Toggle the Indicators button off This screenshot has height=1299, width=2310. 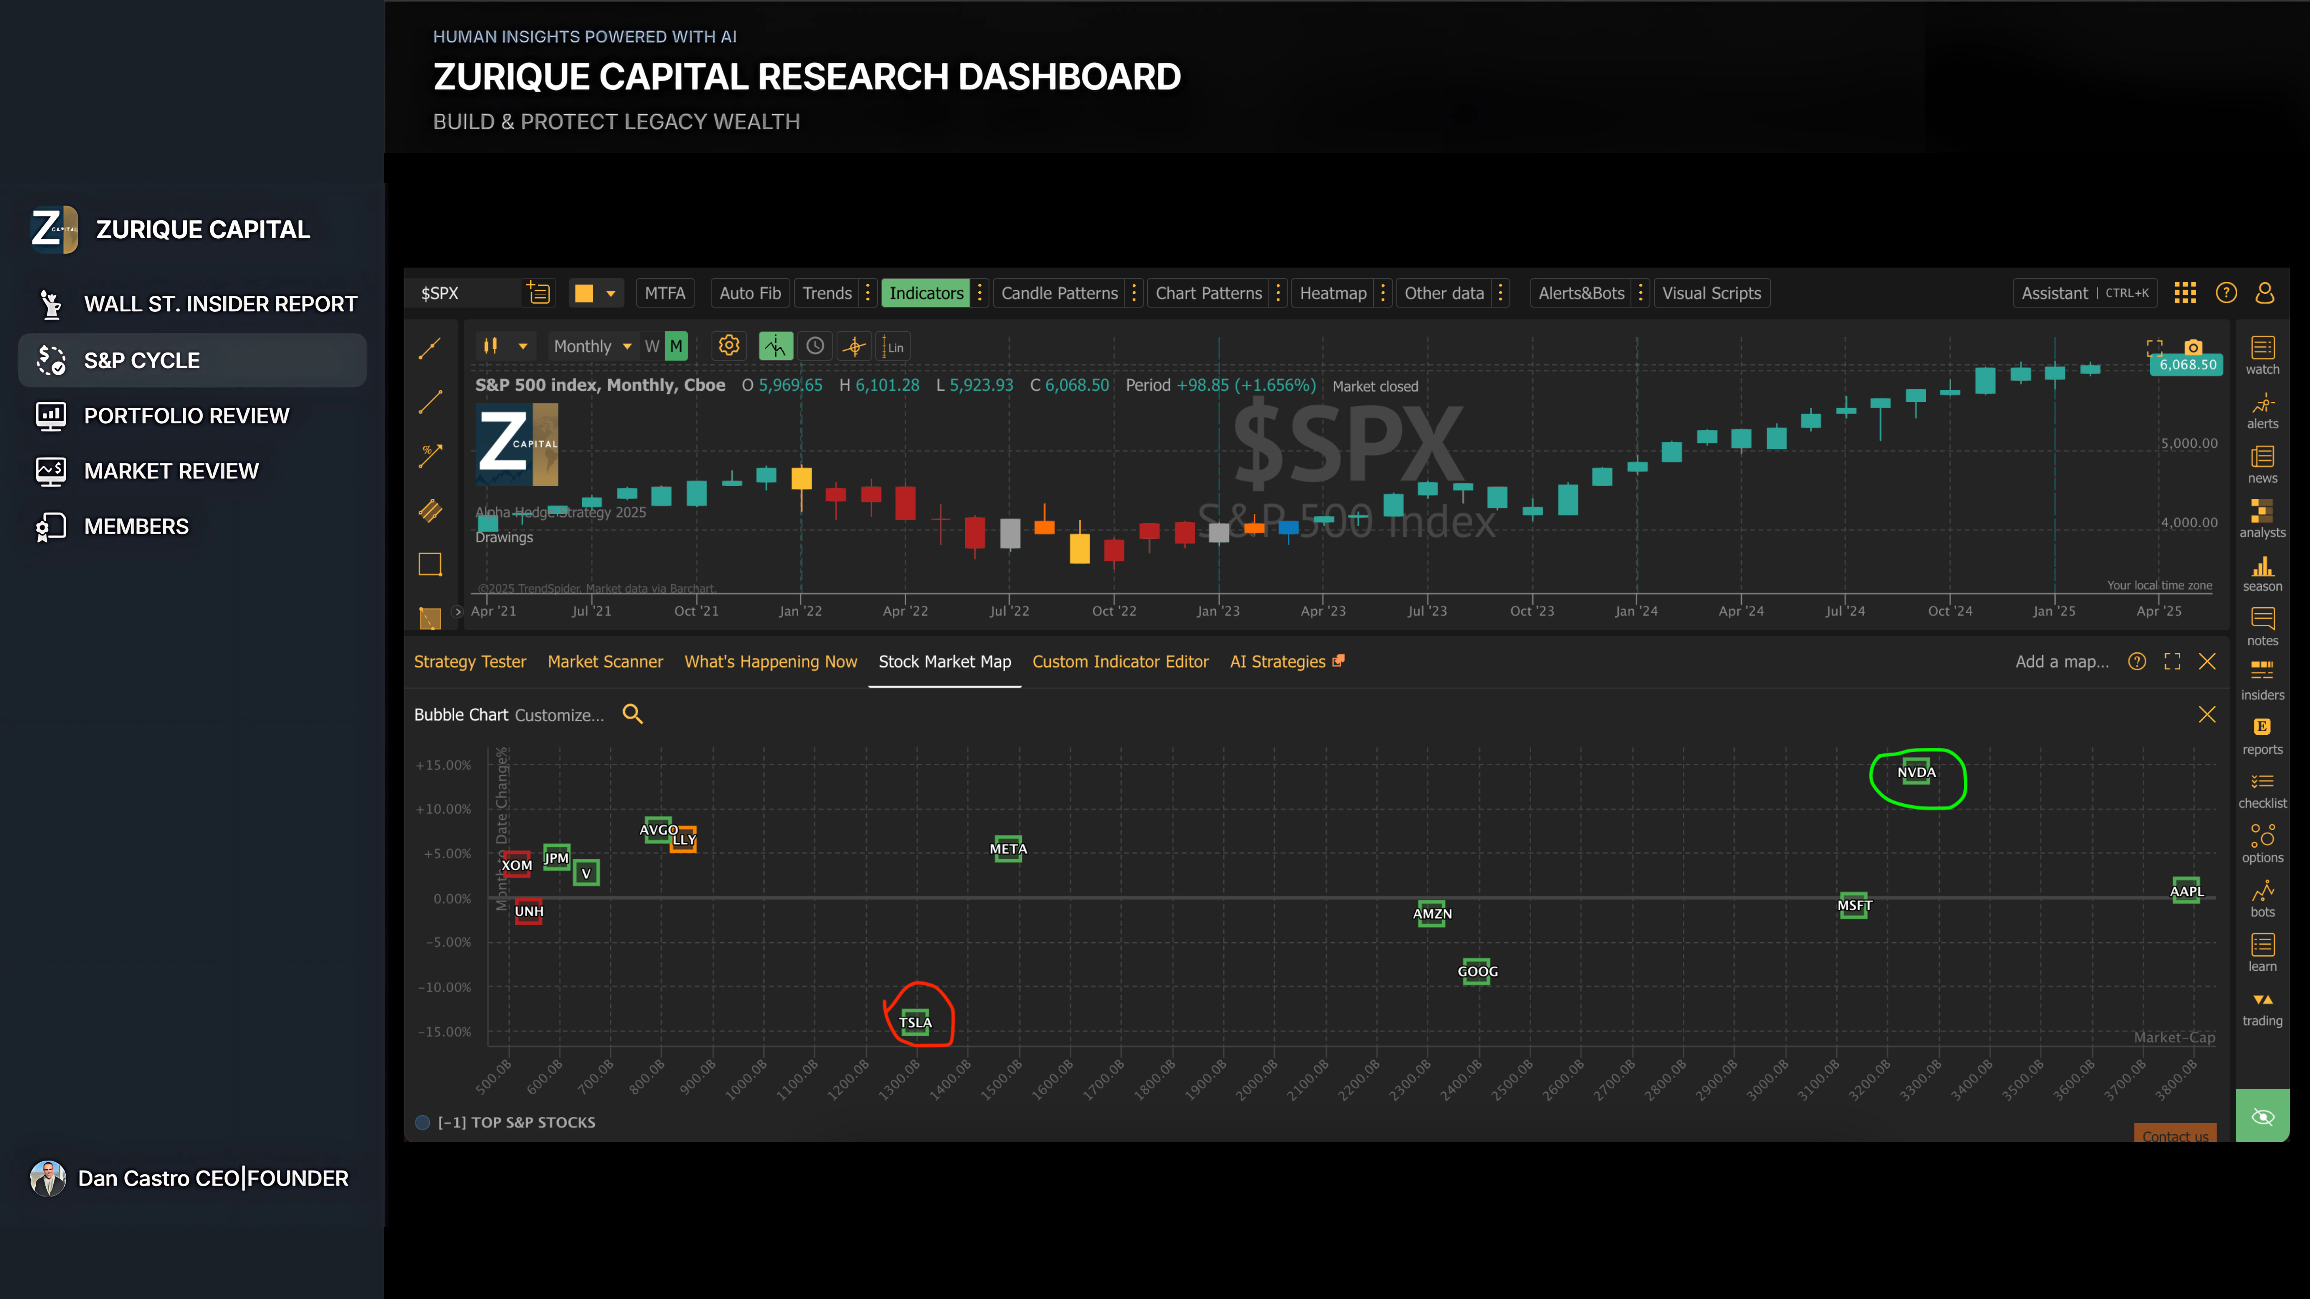click(x=926, y=293)
